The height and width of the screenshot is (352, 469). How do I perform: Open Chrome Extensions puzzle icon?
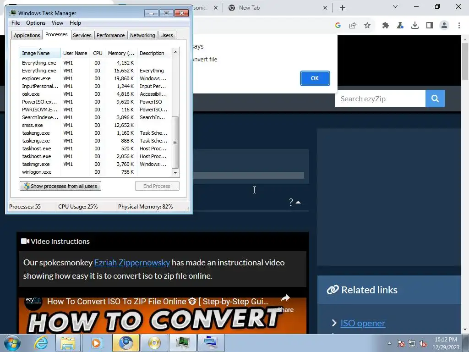click(386, 26)
